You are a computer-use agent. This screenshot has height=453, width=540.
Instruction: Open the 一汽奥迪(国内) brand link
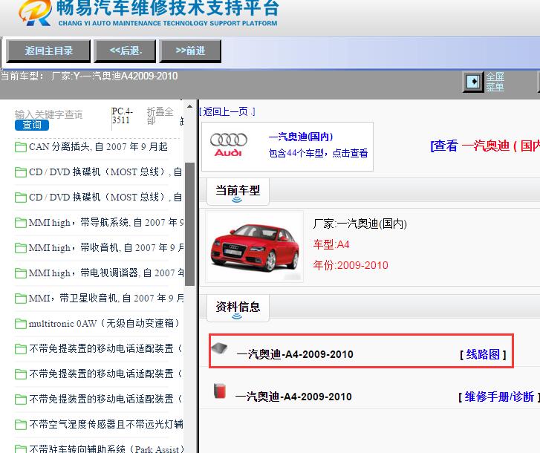tap(301, 137)
